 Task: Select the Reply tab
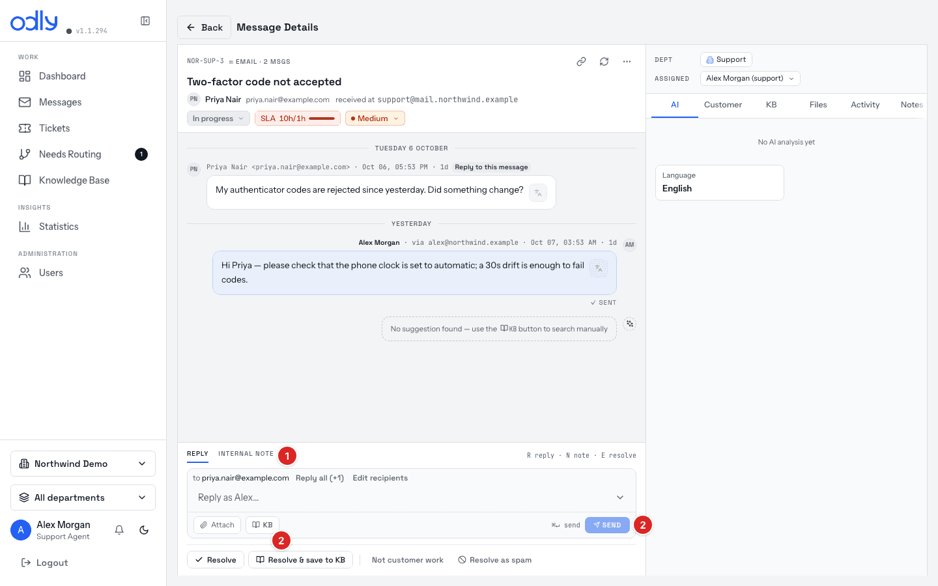[197, 454]
